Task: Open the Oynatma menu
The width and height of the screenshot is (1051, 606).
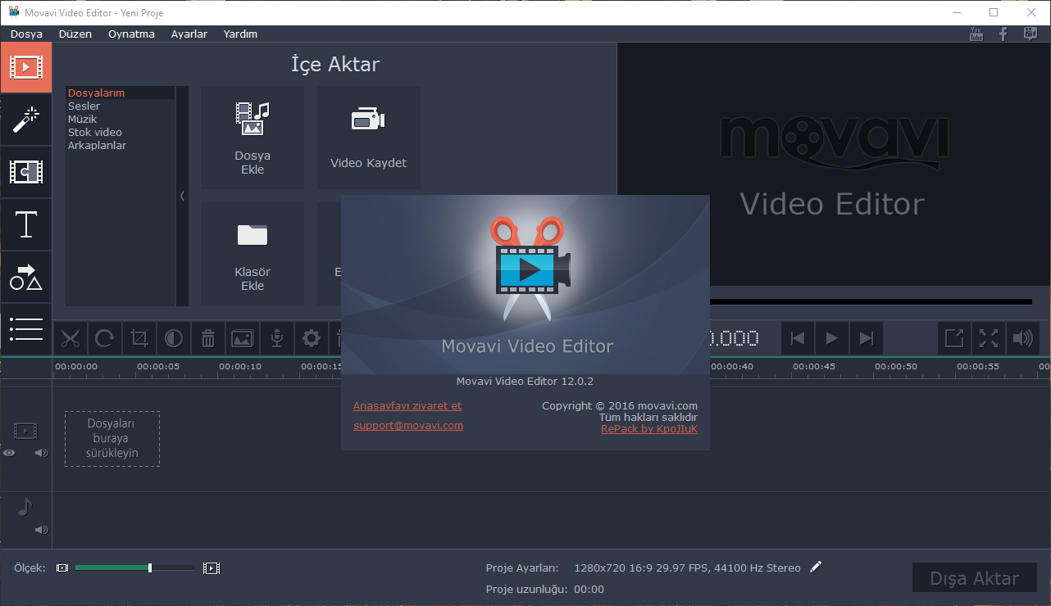Action: click(131, 34)
